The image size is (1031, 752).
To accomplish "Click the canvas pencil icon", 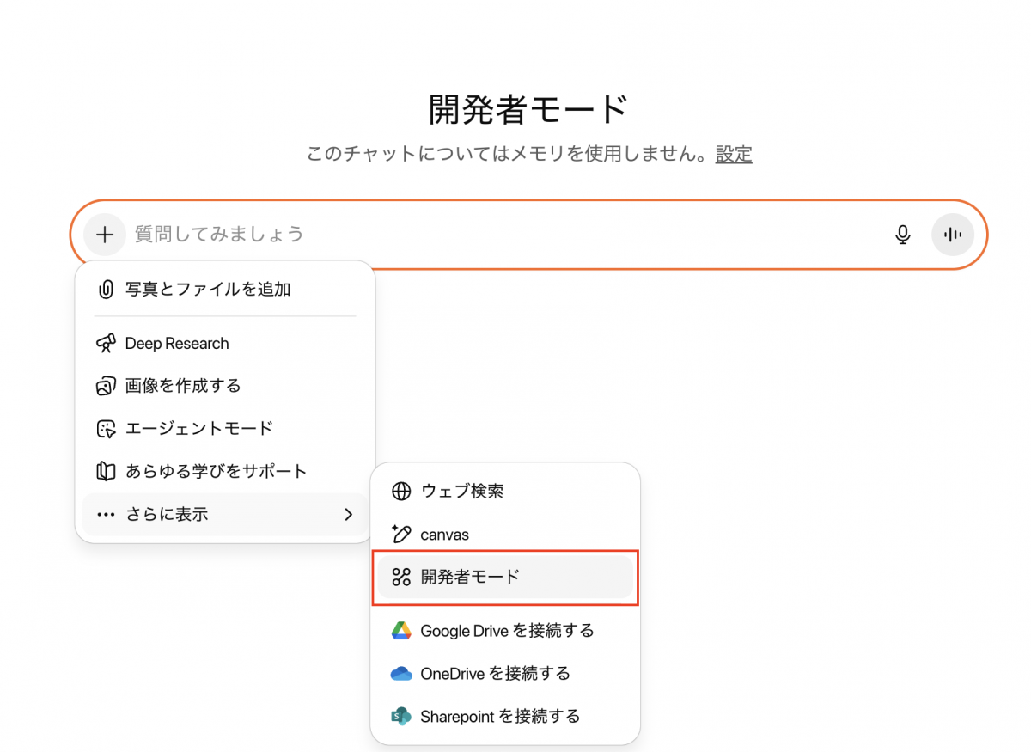I will pyautogui.click(x=401, y=534).
